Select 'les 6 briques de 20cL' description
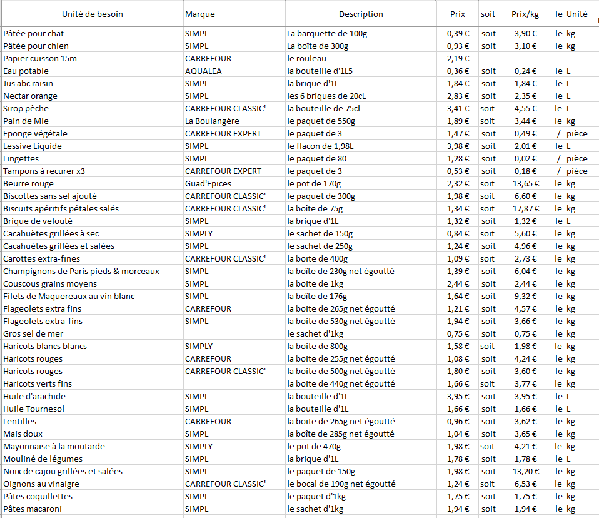Screen dimensions: 599x518 coord(361,96)
